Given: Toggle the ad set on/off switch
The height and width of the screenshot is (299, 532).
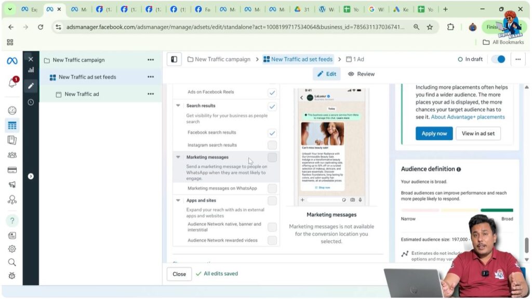Looking at the screenshot, I should (x=499, y=59).
